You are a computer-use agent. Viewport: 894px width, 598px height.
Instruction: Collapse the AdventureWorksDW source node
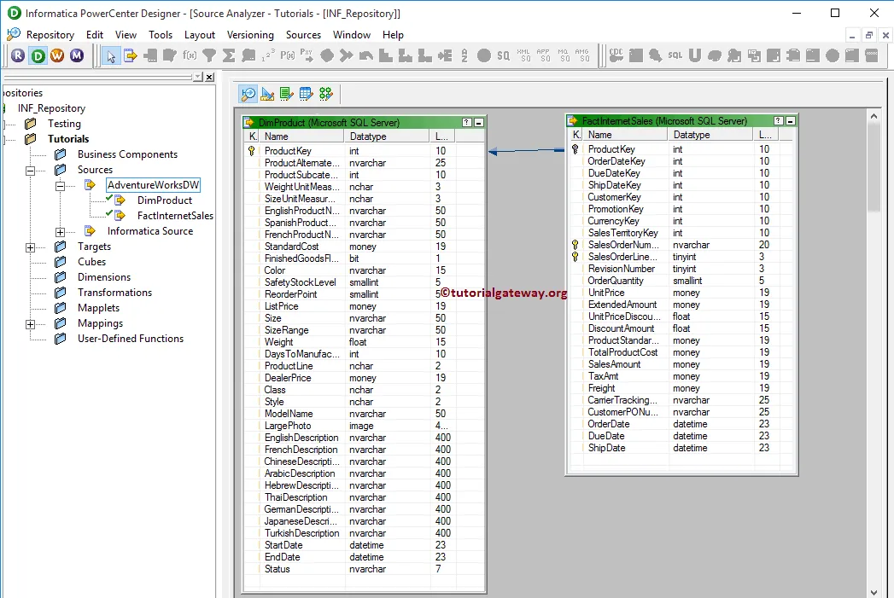click(x=60, y=186)
